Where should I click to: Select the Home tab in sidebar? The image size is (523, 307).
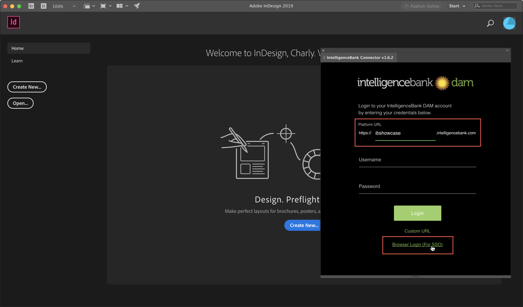coord(49,48)
